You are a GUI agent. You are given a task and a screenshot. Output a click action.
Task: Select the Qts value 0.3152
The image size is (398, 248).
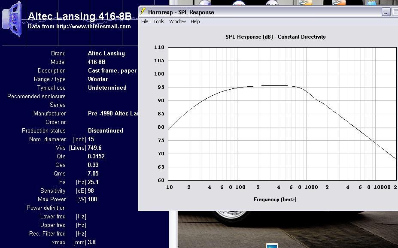click(x=96, y=157)
